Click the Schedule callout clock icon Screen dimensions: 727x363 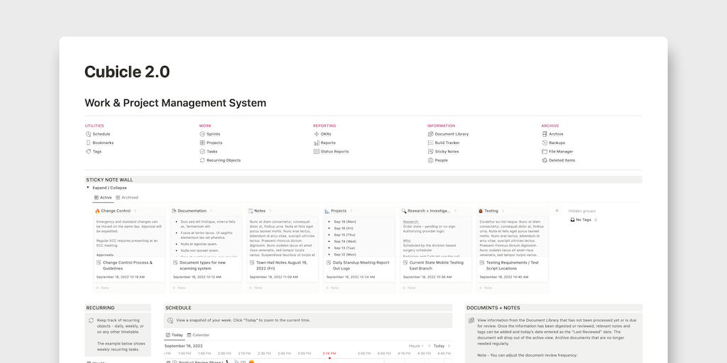(x=170, y=320)
